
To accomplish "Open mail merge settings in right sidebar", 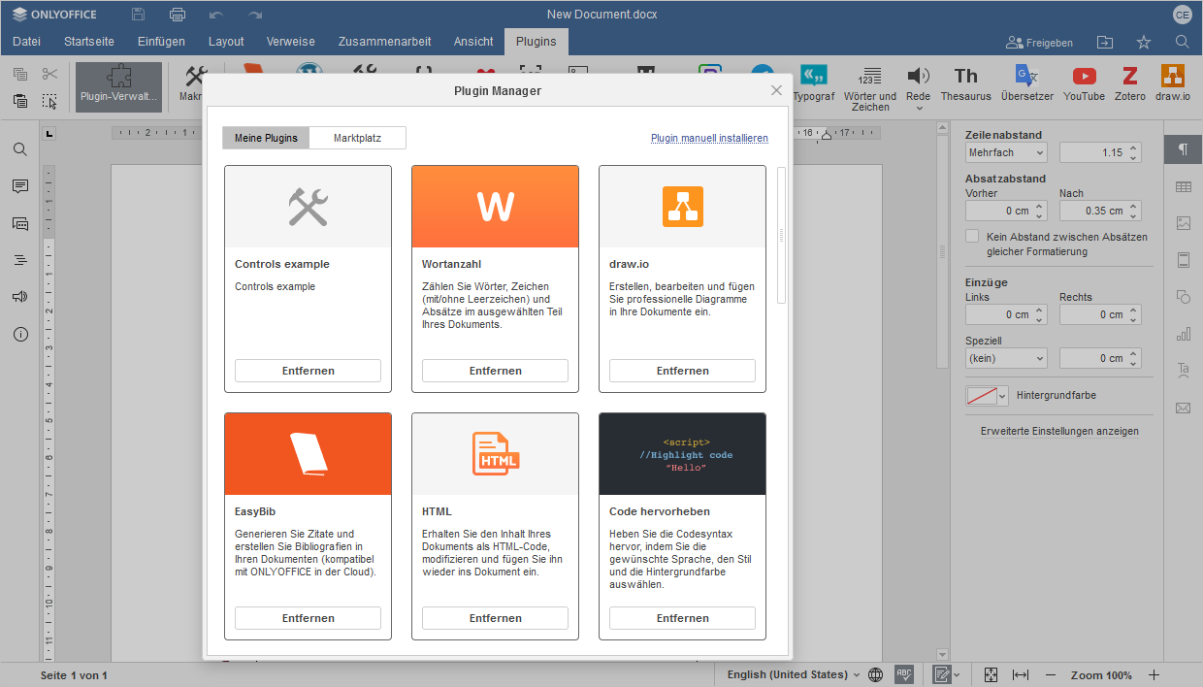I will click(1184, 408).
